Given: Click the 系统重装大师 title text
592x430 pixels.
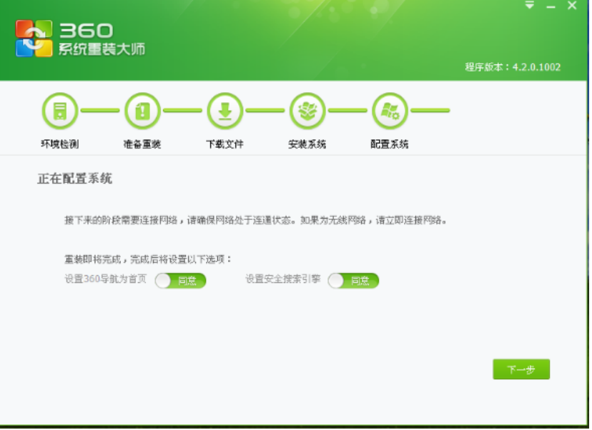Looking at the screenshot, I should tap(102, 50).
